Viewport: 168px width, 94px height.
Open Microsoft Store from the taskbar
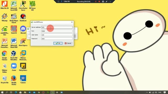click(x=20, y=92)
